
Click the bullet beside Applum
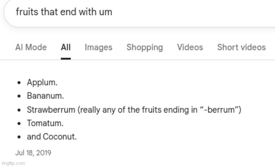tap(19, 83)
